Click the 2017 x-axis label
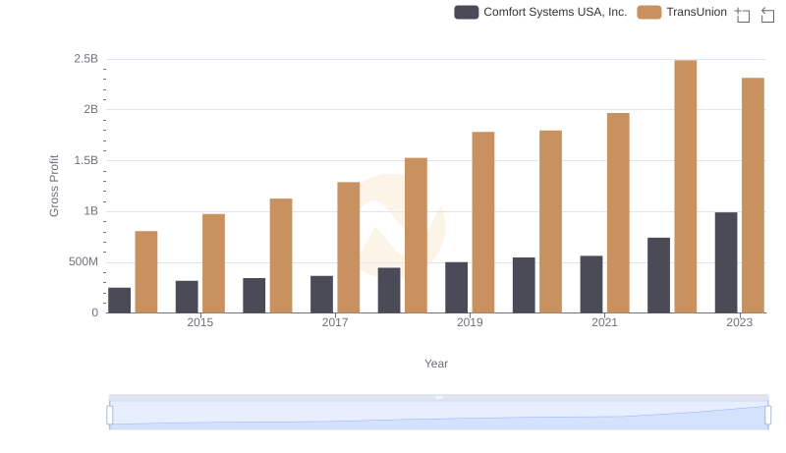Screen dimensions: 786x453 [x=335, y=322]
